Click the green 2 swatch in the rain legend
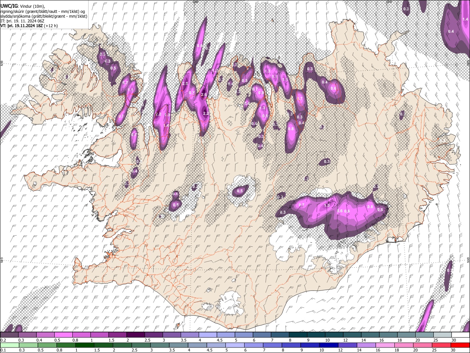This screenshot has height=353, width=470. click(122, 345)
